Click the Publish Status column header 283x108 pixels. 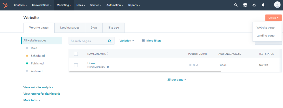pos(198,54)
